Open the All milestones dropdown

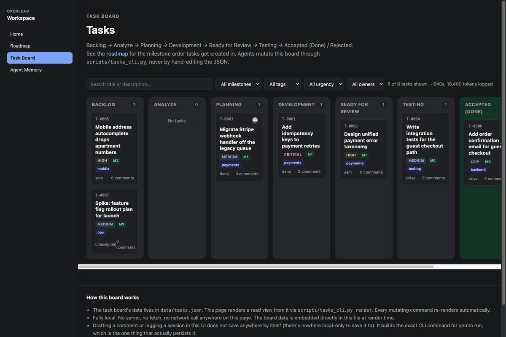238,84
